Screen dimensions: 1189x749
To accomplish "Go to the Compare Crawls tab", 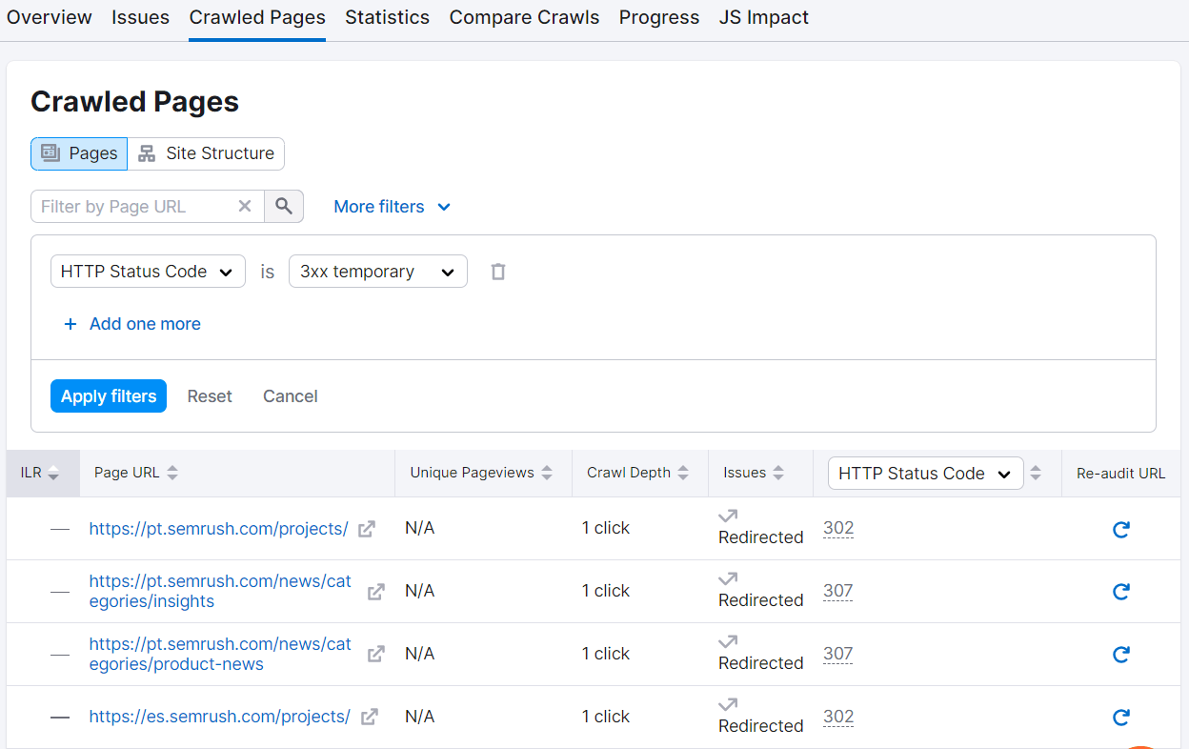I will click(x=523, y=16).
